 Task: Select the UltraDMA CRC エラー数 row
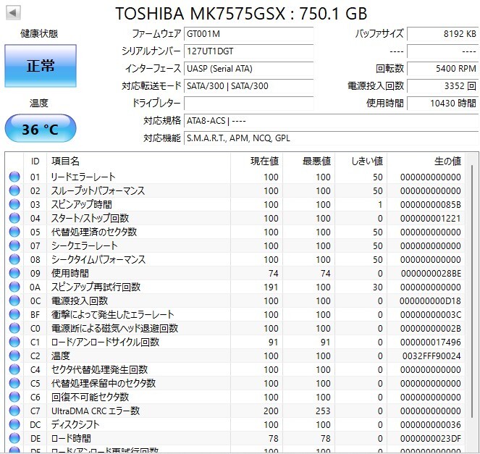tap(235, 411)
